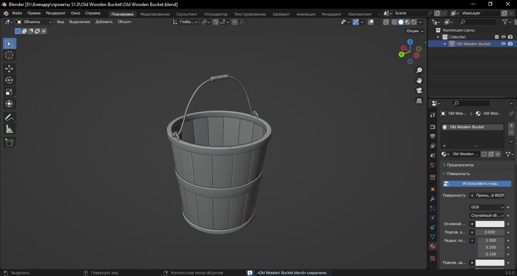Click the Blender logo menu icon

click(x=6, y=13)
